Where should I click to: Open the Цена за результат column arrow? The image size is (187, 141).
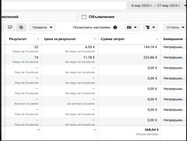pyautogui.click(x=95, y=39)
